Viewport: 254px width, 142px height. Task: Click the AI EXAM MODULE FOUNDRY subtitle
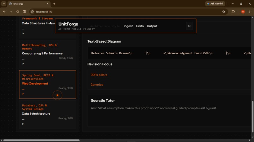pos(77,29)
